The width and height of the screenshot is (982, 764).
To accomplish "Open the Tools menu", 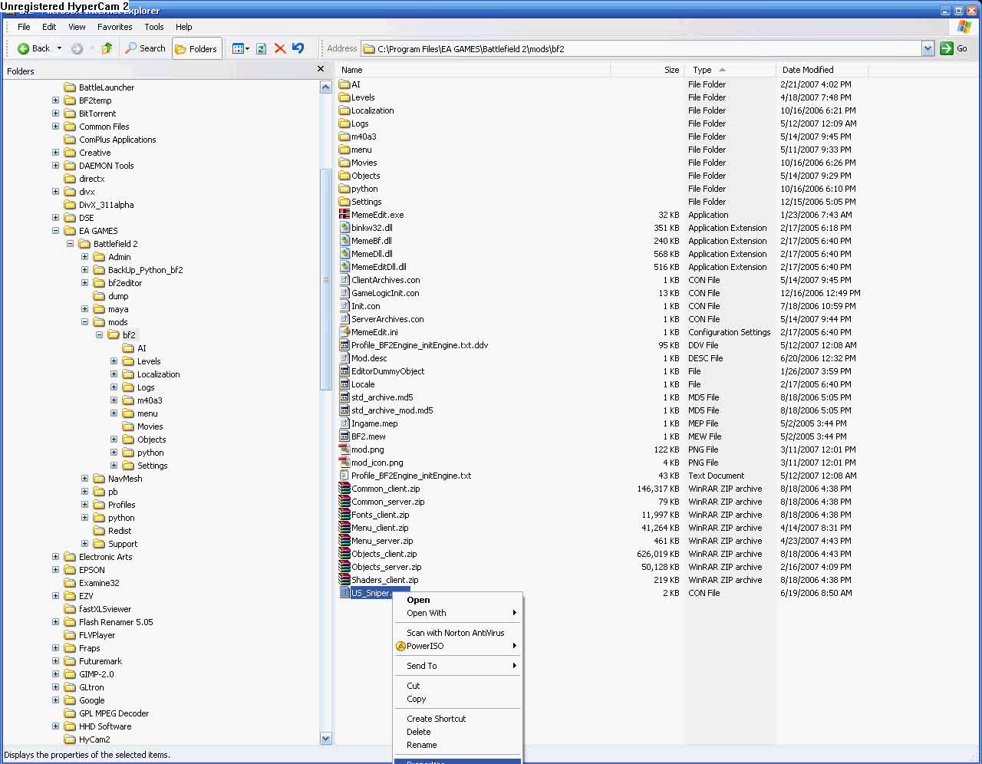I will tap(153, 26).
